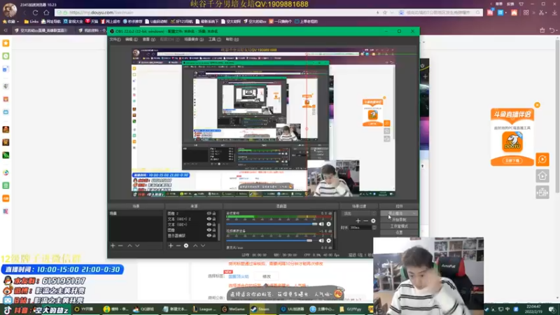Image resolution: width=560 pixels, height=315 pixels.
Task: Close the 斗鱼直播伴侣 floating ad
Action: click(537, 105)
